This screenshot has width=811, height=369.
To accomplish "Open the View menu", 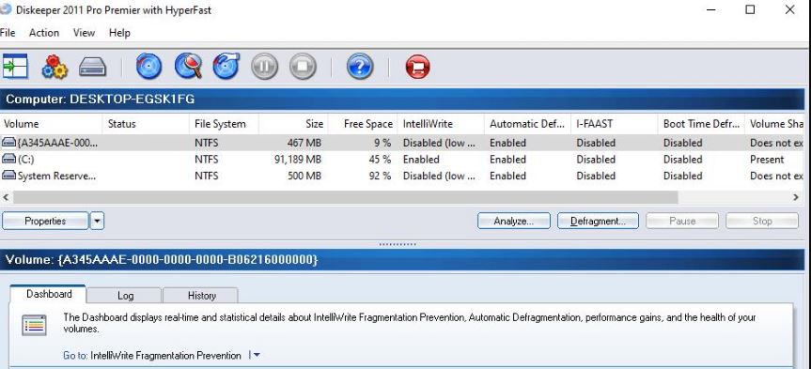I will (x=84, y=33).
